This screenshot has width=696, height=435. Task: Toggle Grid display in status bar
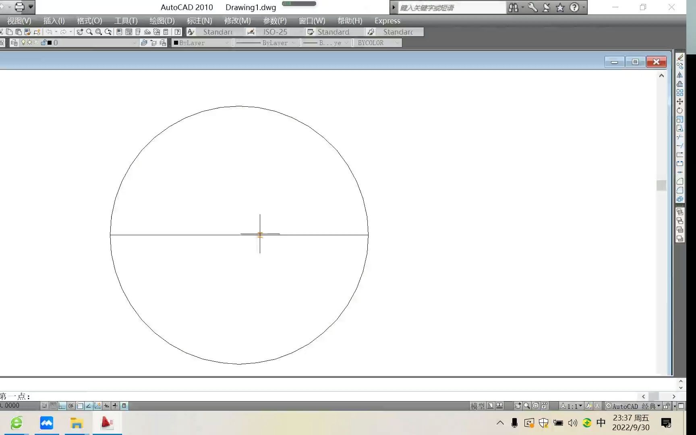(x=53, y=406)
